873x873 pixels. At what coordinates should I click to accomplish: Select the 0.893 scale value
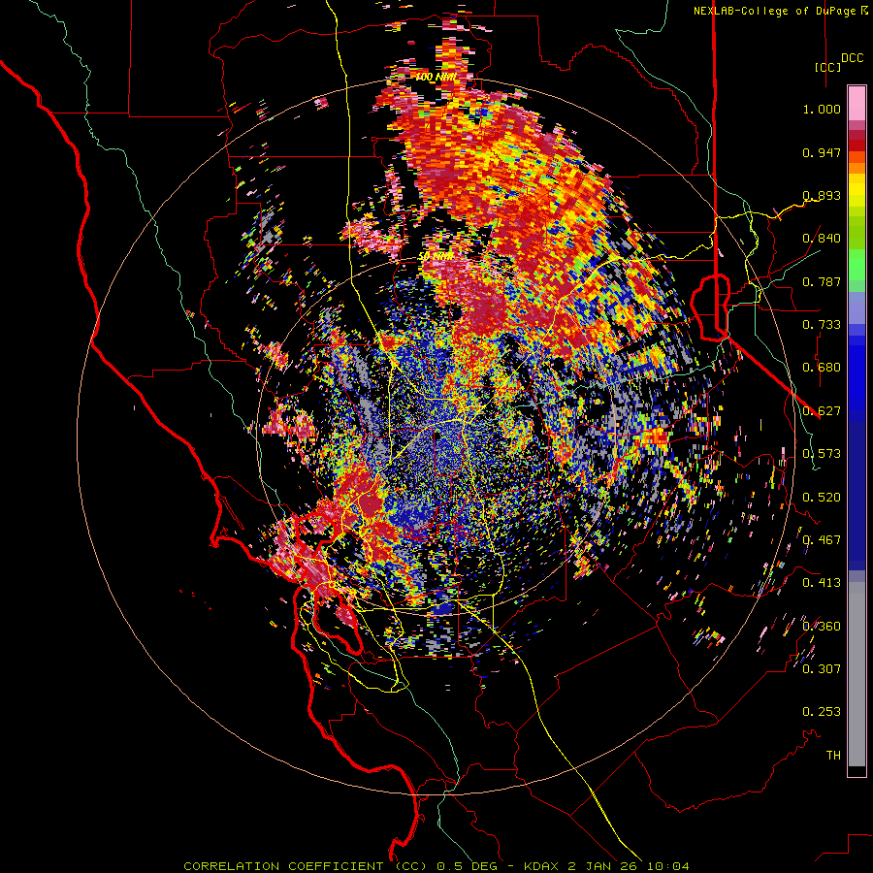coord(822,195)
